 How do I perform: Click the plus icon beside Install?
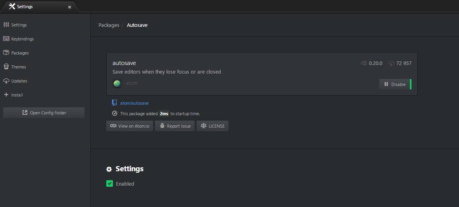click(6, 95)
